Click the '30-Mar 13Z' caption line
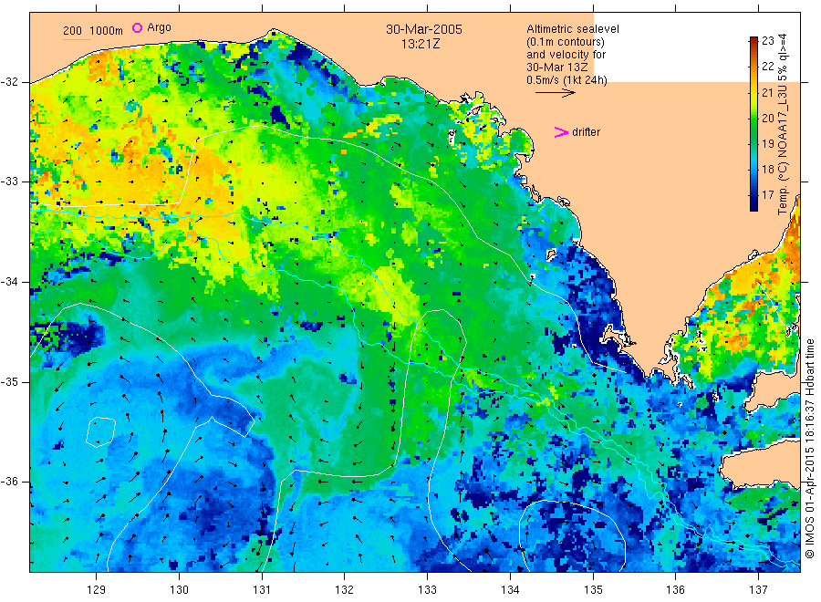The width and height of the screenshot is (821, 602). tap(557, 67)
